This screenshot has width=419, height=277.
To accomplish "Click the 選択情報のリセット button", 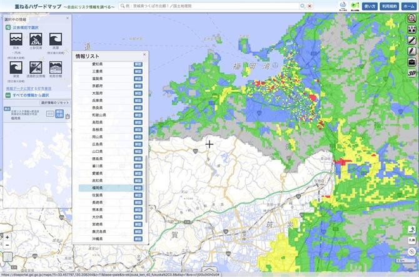I will (x=54, y=102).
